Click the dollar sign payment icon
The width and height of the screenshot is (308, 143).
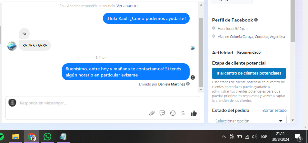coord(183,113)
